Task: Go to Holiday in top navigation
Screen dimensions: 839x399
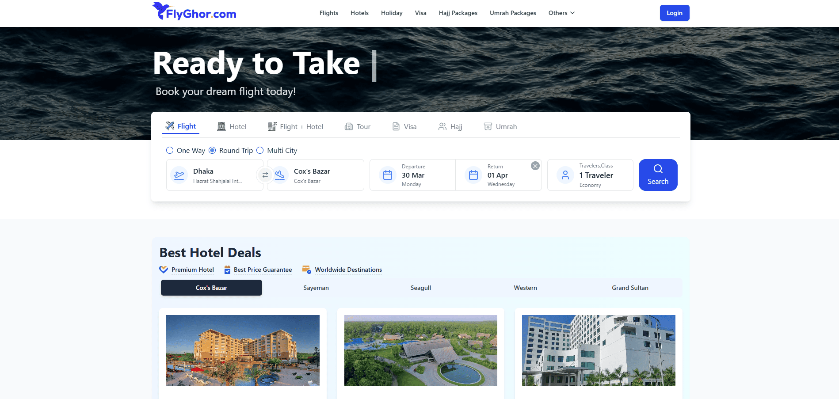Action: (x=392, y=13)
